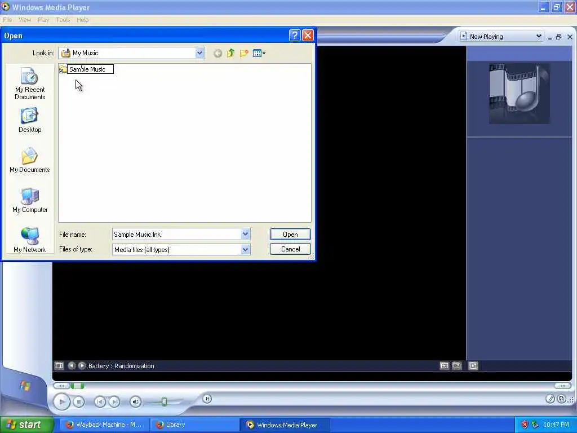The width and height of the screenshot is (577, 433).
Task: Open My Computer in places bar
Action: point(30,200)
